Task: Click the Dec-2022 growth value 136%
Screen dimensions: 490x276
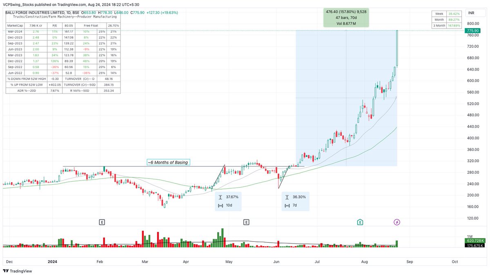Action: (x=55, y=61)
